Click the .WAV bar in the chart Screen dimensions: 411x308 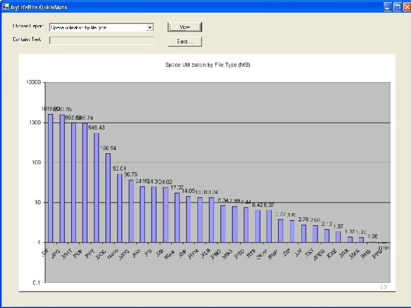click(177, 218)
